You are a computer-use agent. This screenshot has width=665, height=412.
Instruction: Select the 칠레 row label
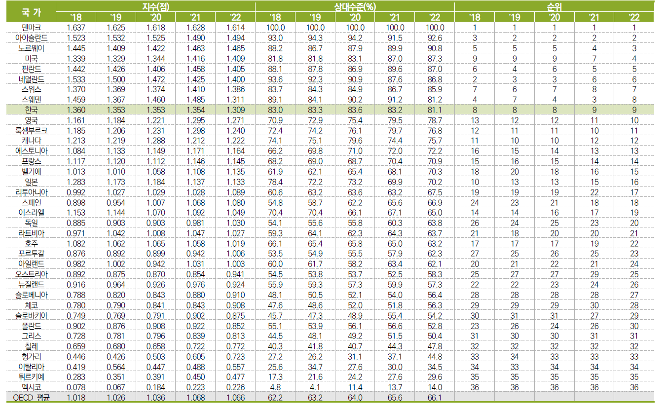pyautogui.click(x=32, y=346)
